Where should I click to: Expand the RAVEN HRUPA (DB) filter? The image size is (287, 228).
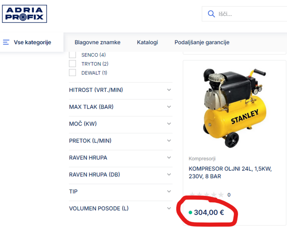click(x=169, y=174)
